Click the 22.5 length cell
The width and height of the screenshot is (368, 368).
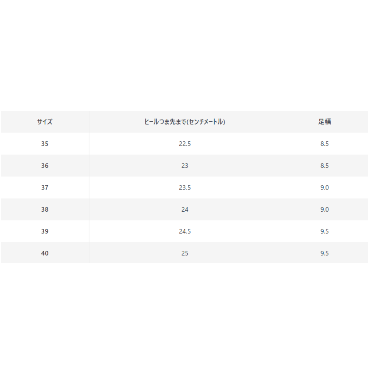185,144
